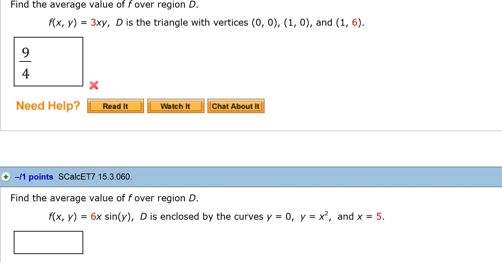Image resolution: width=502 pixels, height=262 pixels.
Task: Click inside the incorrect answer region near the X
Action: (x=94, y=86)
